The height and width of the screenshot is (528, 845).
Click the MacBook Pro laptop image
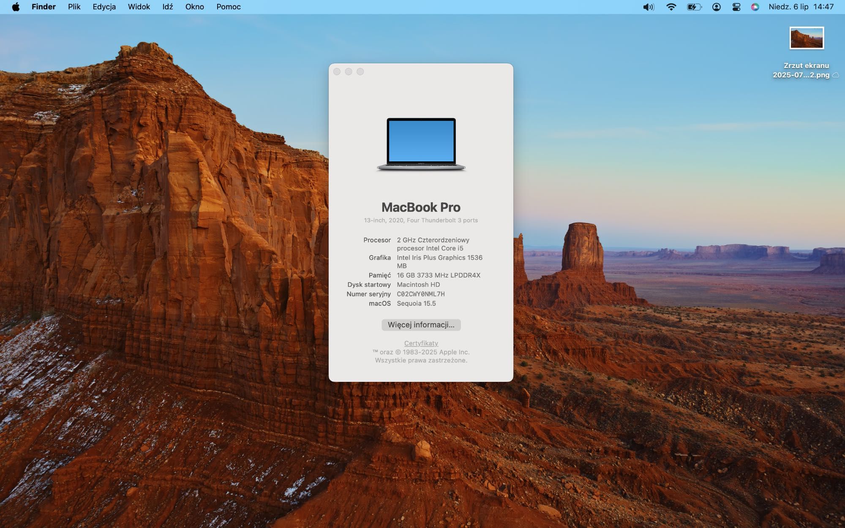(421, 144)
